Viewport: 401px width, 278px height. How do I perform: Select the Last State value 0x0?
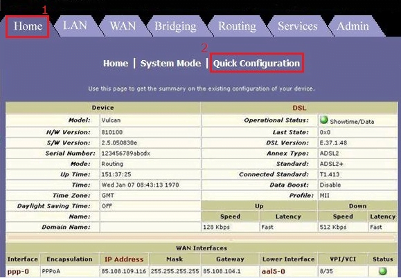click(325, 132)
